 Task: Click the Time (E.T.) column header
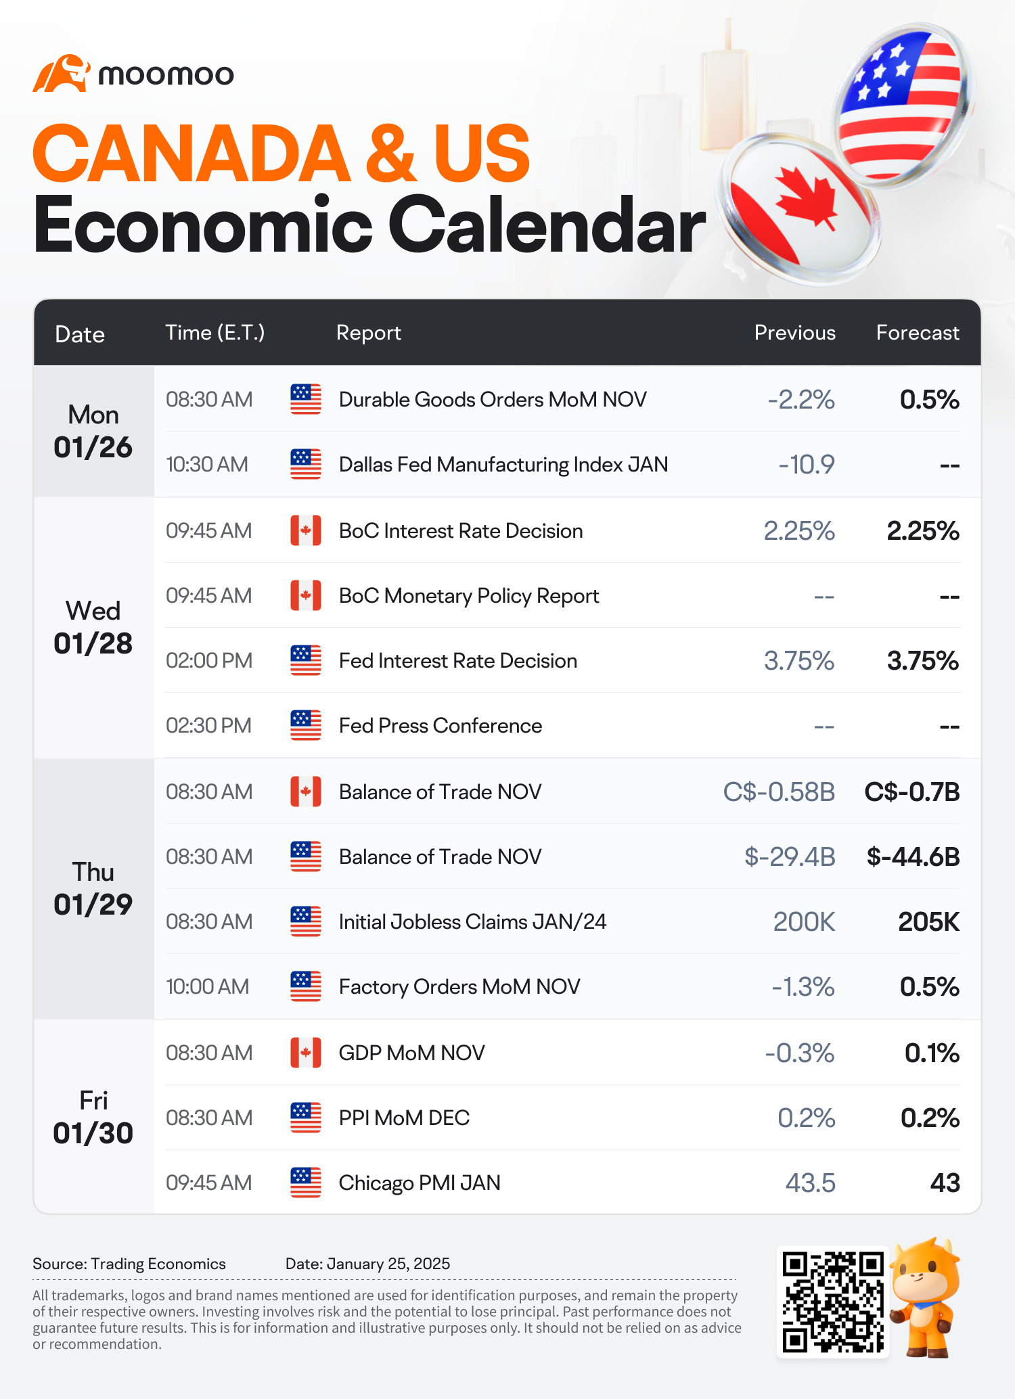point(215,333)
